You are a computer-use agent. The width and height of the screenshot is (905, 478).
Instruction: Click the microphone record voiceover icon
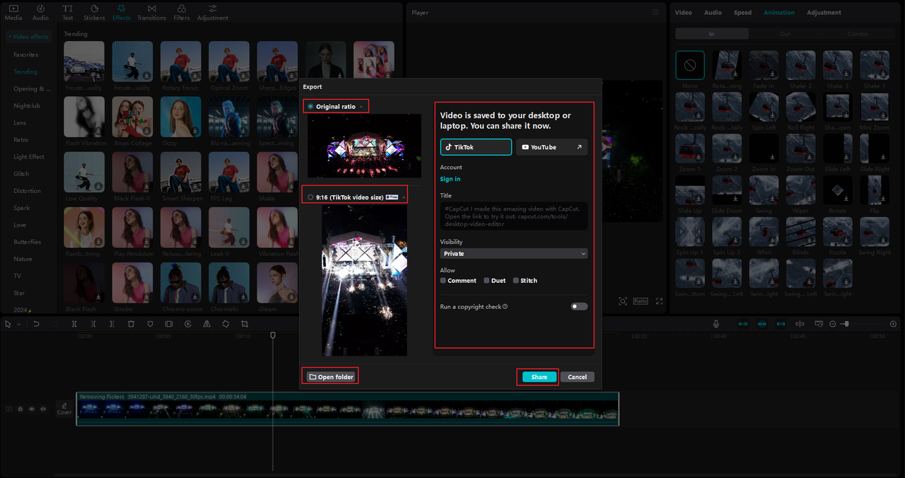pos(716,324)
